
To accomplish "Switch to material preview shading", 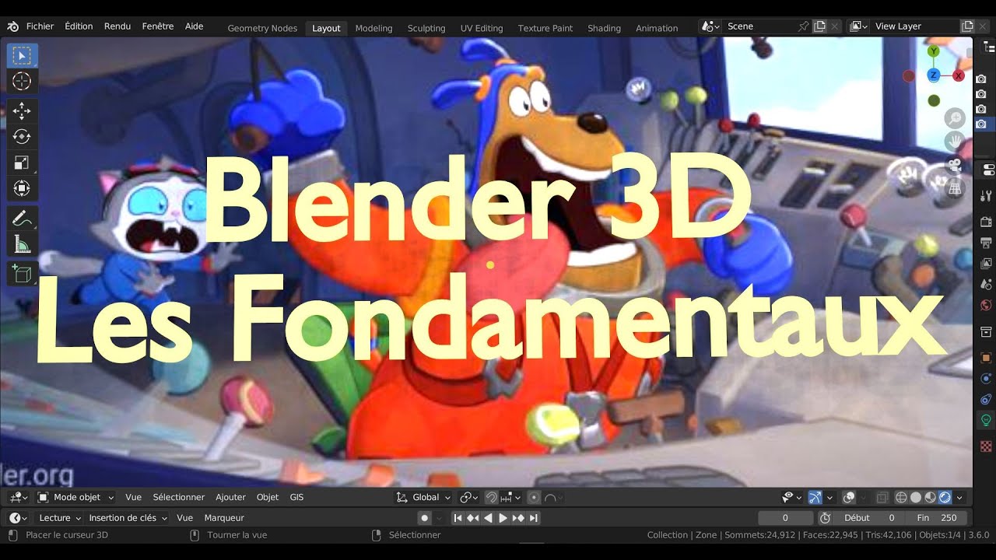I will (x=930, y=497).
